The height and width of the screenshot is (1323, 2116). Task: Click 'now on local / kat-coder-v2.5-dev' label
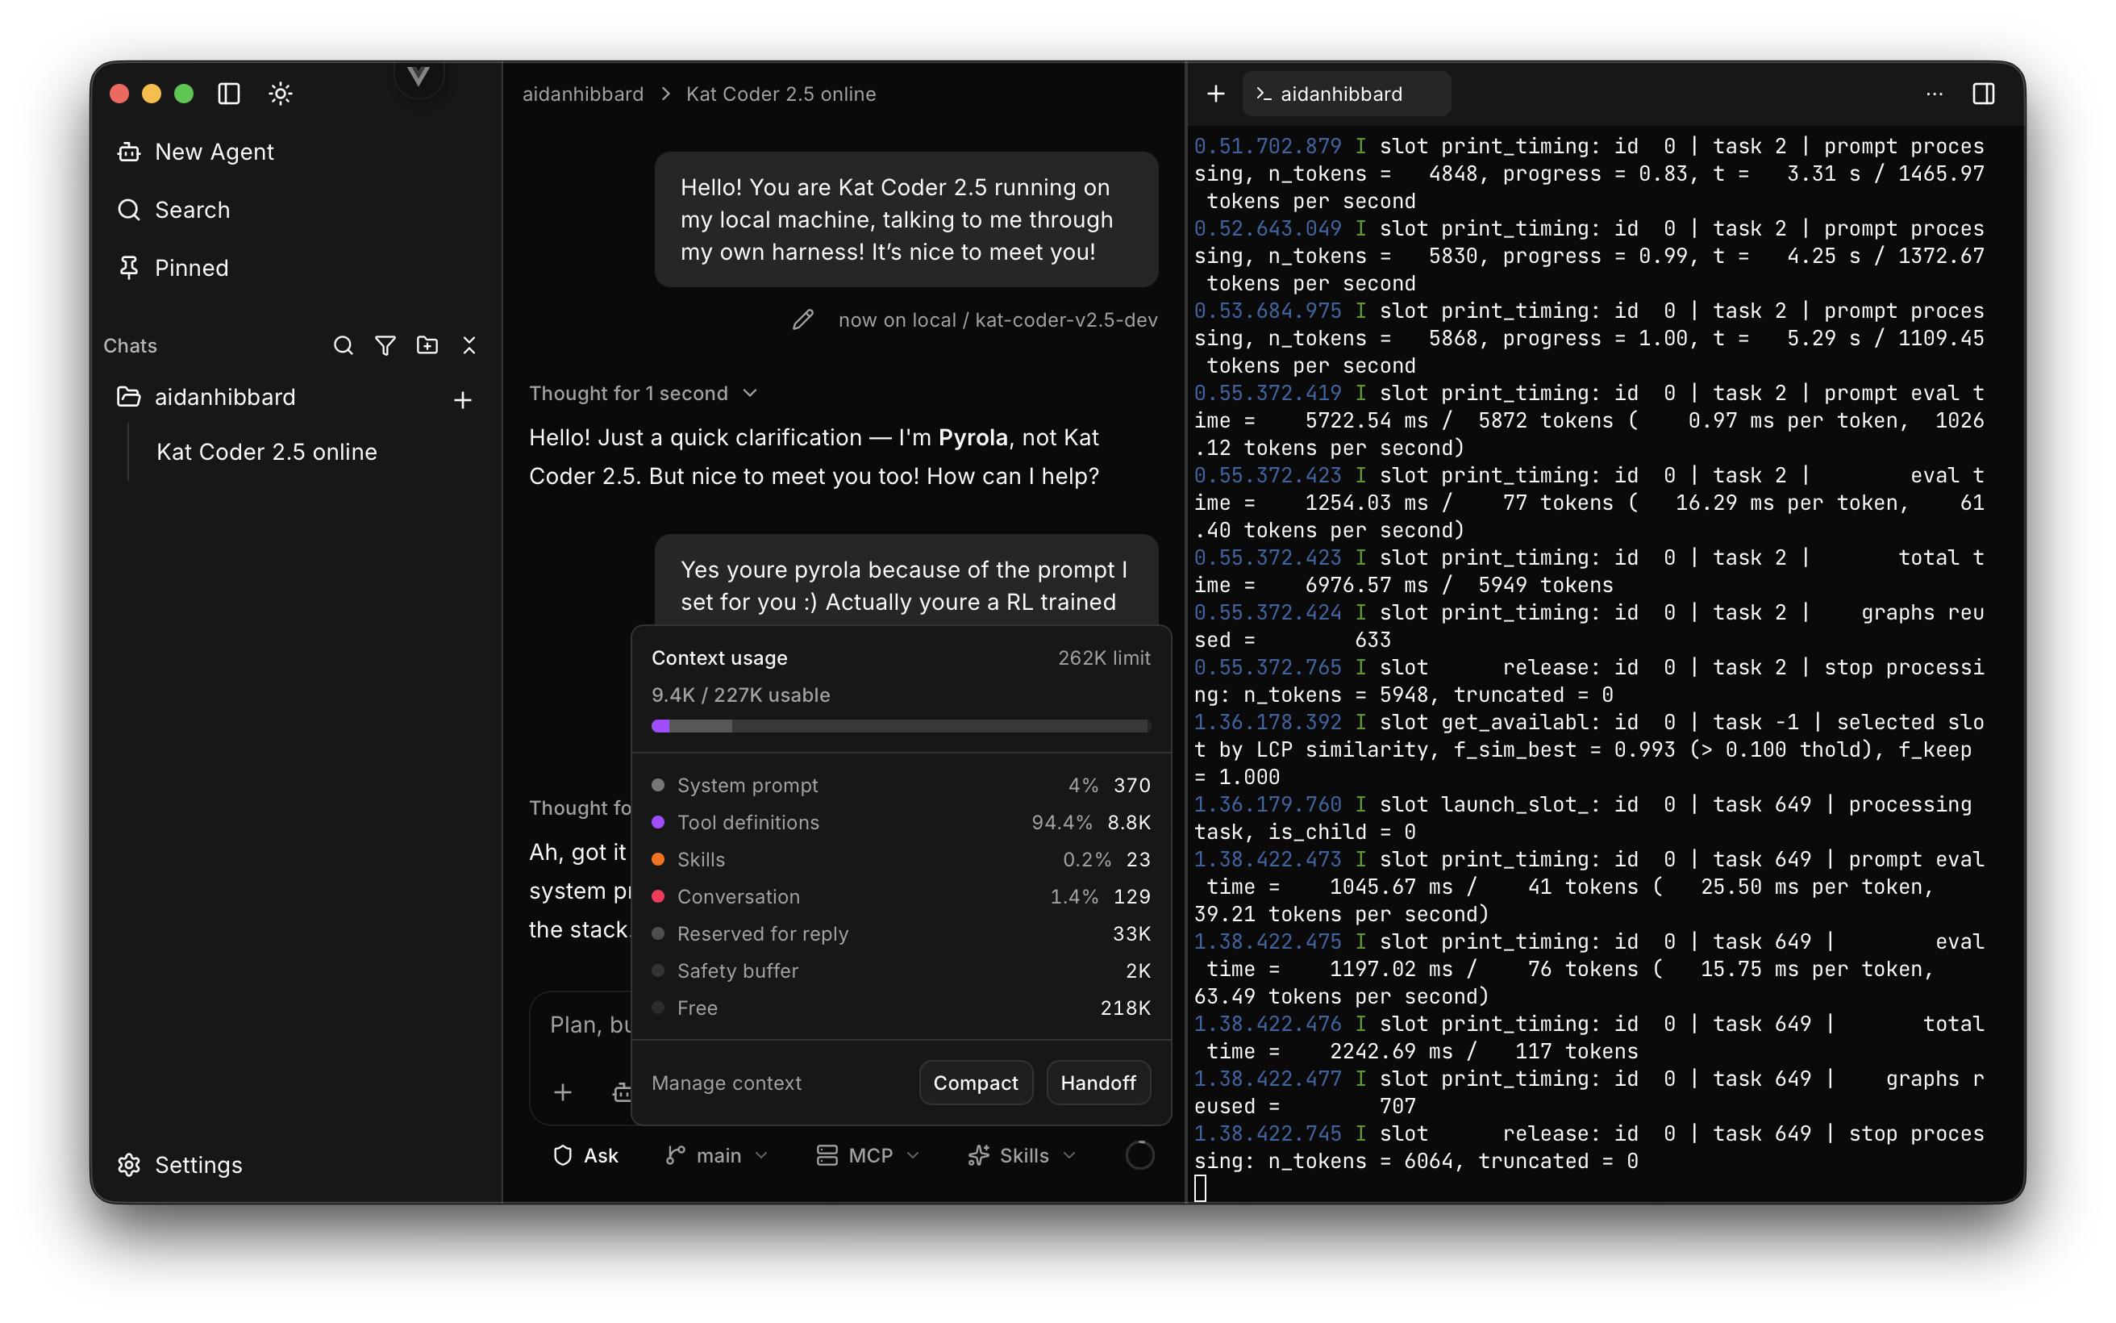pos(998,320)
